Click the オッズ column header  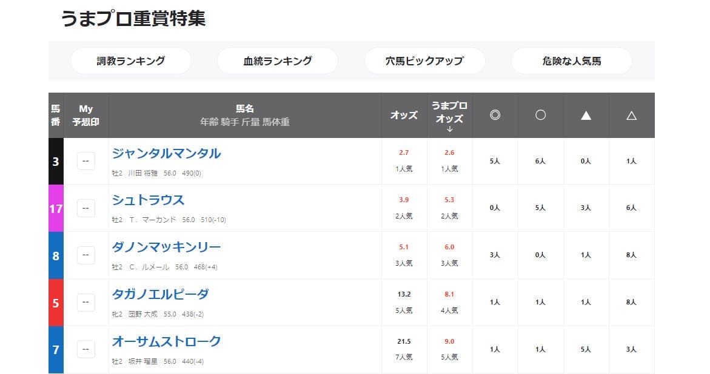click(x=404, y=116)
